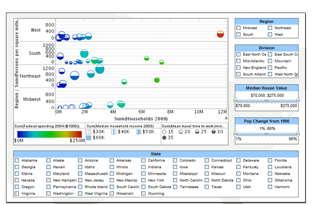Click the small arrow icon below chart corner
The width and height of the screenshot is (322, 205).
(226, 118)
